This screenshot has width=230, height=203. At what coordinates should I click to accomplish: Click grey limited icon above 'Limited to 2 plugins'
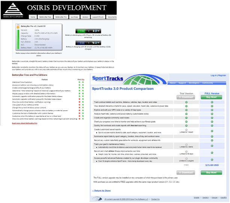[x=186, y=158]
